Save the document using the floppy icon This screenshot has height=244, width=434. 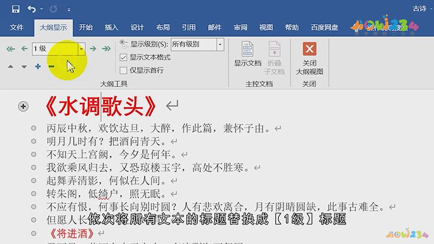tap(16, 9)
